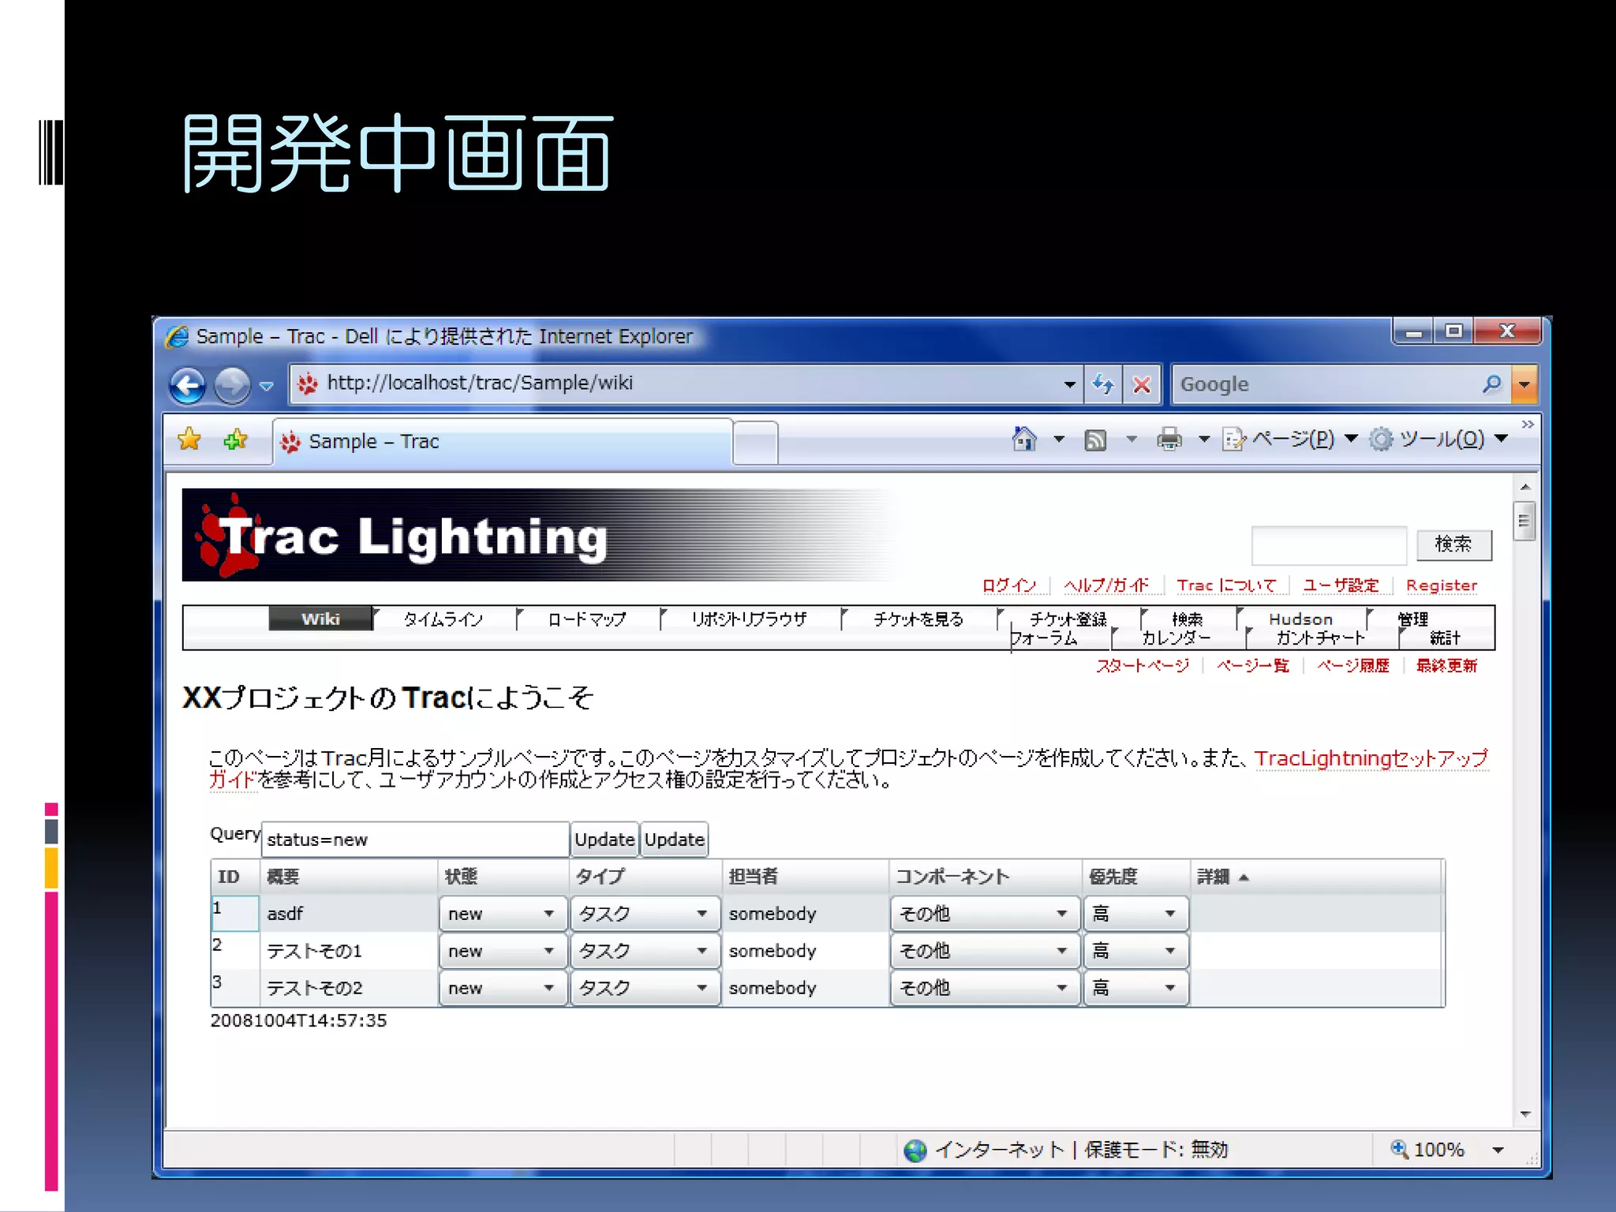Open the Trac について link
The width and height of the screenshot is (1616, 1212).
point(1226,585)
